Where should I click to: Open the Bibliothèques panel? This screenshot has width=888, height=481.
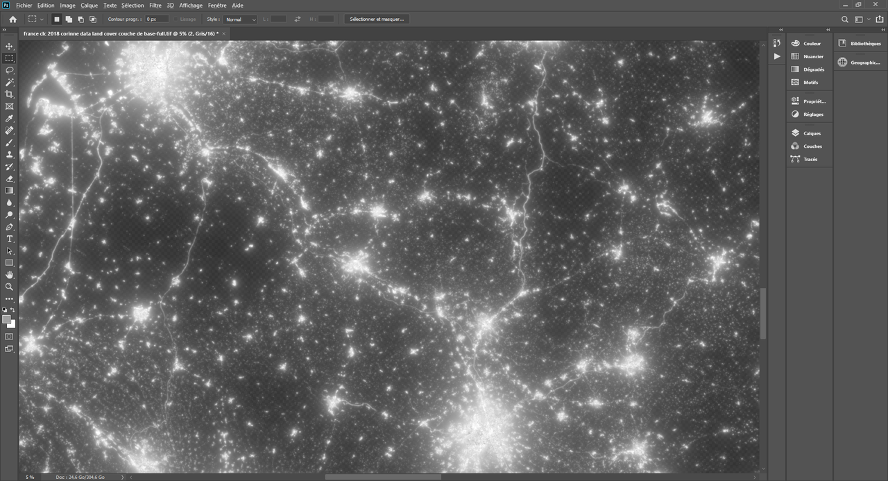(x=860, y=44)
